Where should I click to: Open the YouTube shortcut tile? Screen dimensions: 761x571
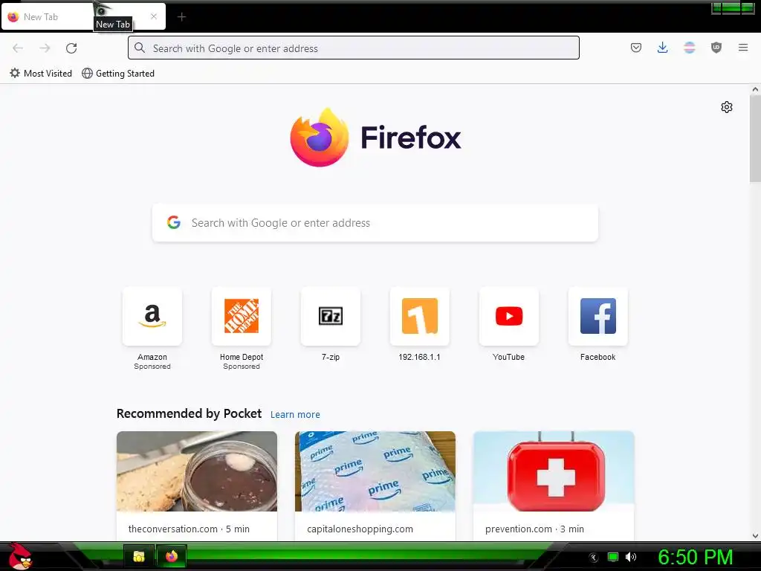point(508,316)
